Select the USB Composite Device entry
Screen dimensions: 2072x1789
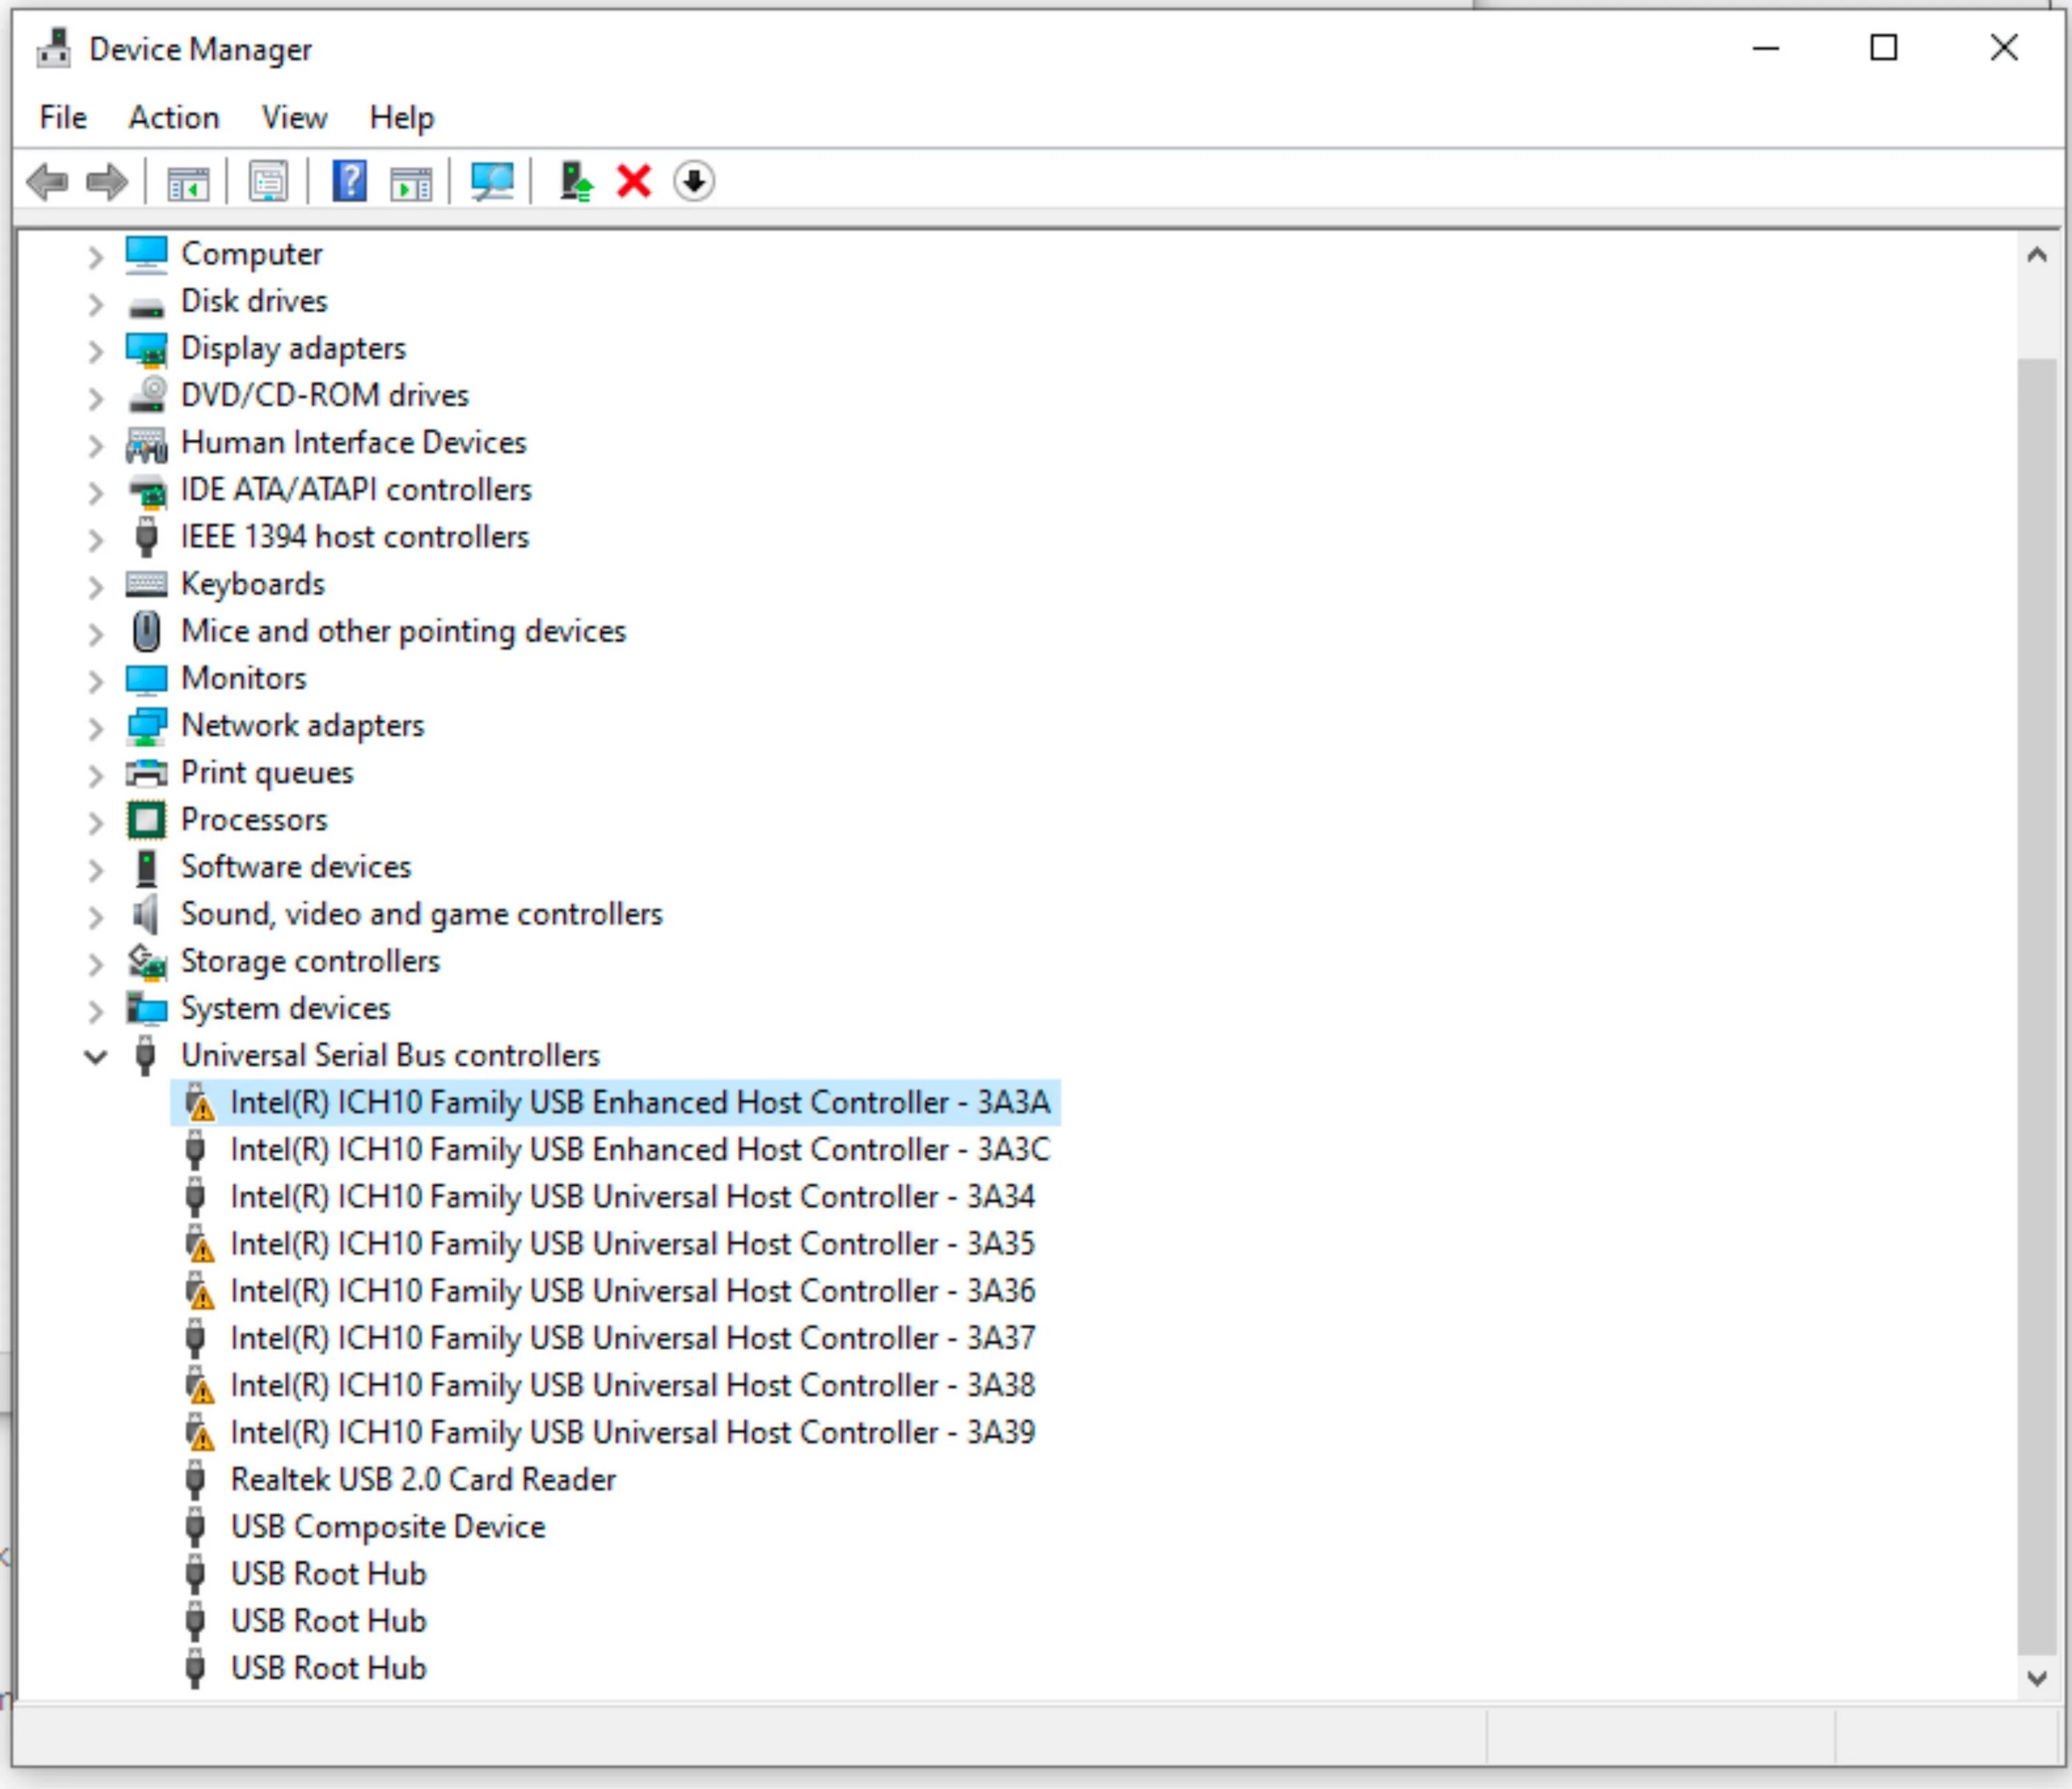coord(388,1527)
